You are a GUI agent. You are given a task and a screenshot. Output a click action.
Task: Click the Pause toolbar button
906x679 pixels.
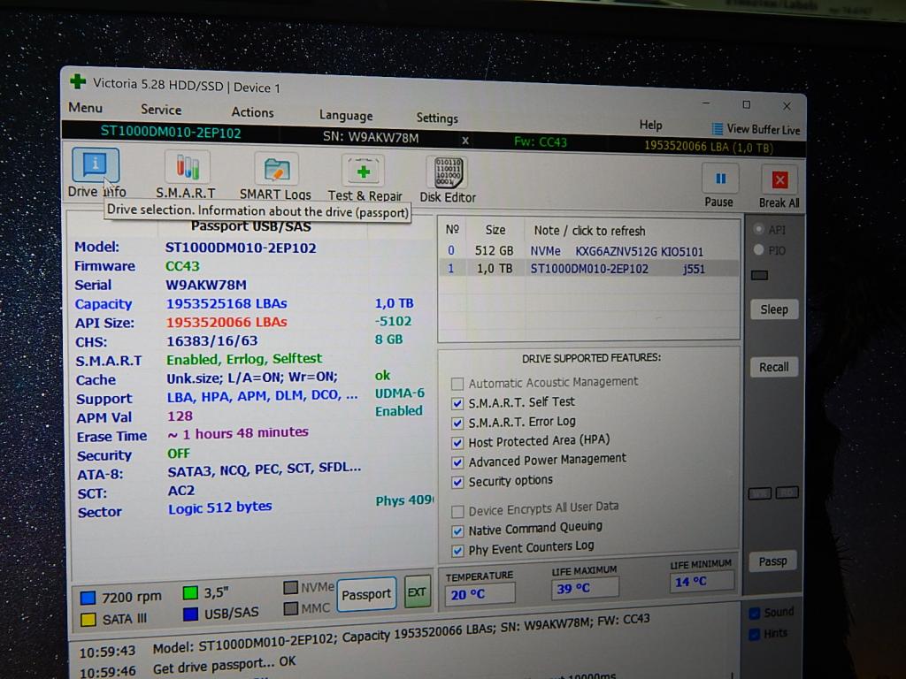coord(720,179)
